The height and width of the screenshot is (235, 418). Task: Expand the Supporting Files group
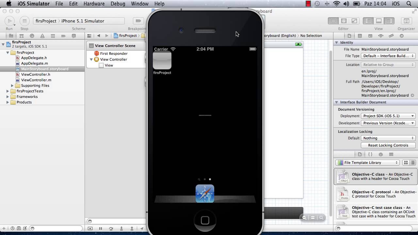[x=12, y=86]
